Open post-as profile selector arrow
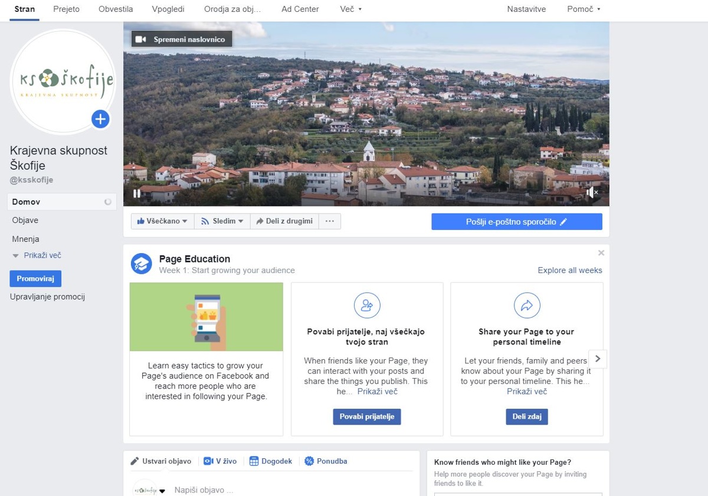The image size is (708, 496). point(162,491)
